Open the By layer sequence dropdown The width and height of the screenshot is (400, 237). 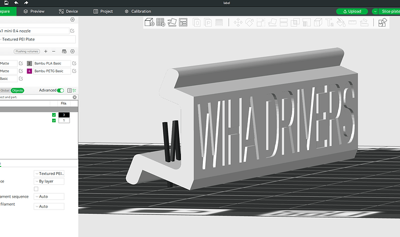(x=49, y=181)
